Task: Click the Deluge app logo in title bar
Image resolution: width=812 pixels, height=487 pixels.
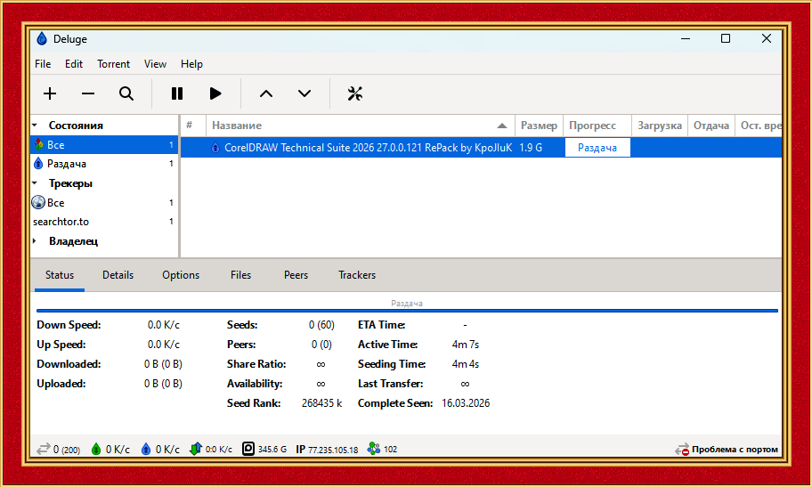Action: click(x=42, y=39)
